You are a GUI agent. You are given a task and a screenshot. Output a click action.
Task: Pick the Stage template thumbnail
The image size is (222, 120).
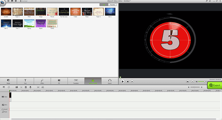41,12
